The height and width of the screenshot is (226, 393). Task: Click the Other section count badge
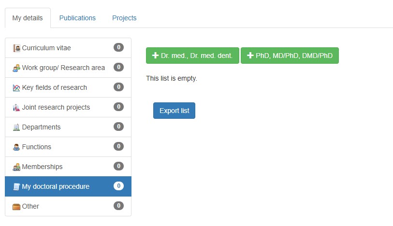coord(118,206)
